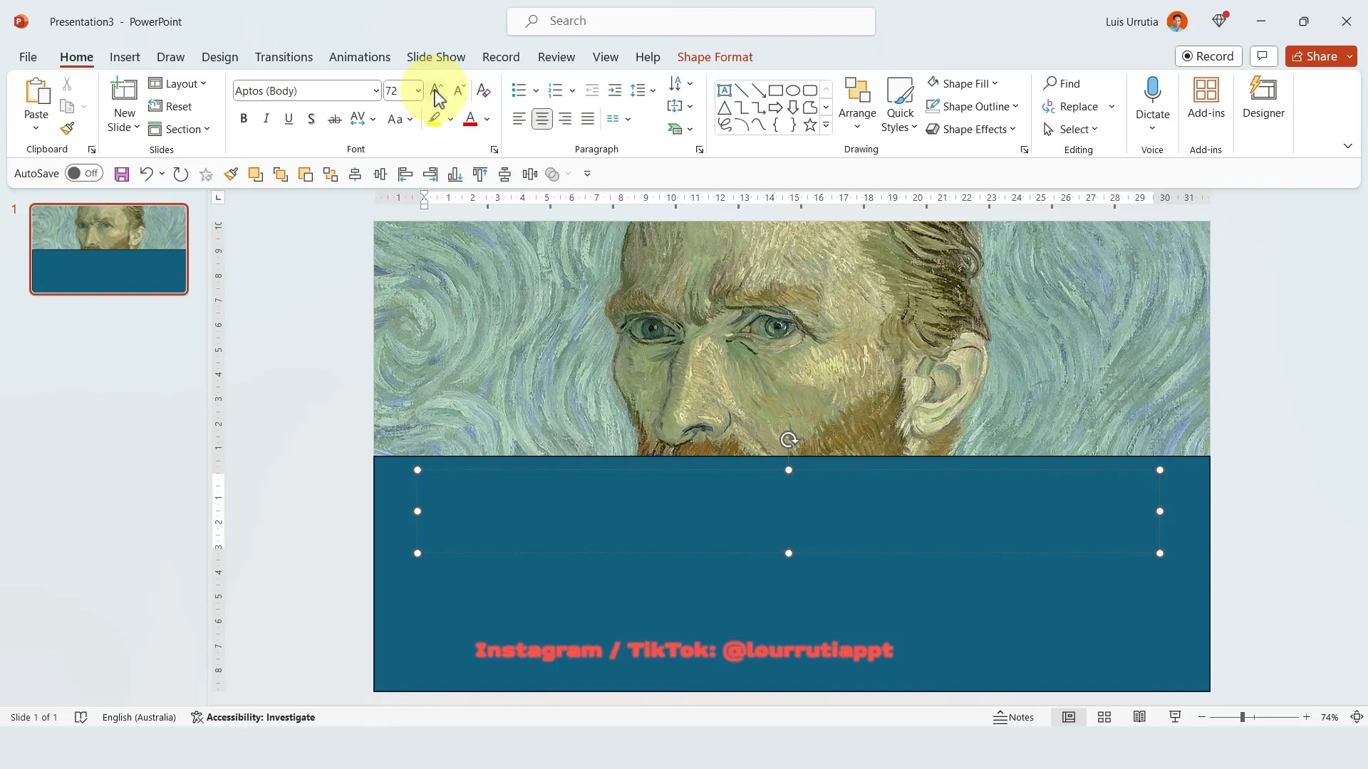Open the Animations tab
Screen dimensions: 1368x769
pyautogui.click(x=360, y=57)
